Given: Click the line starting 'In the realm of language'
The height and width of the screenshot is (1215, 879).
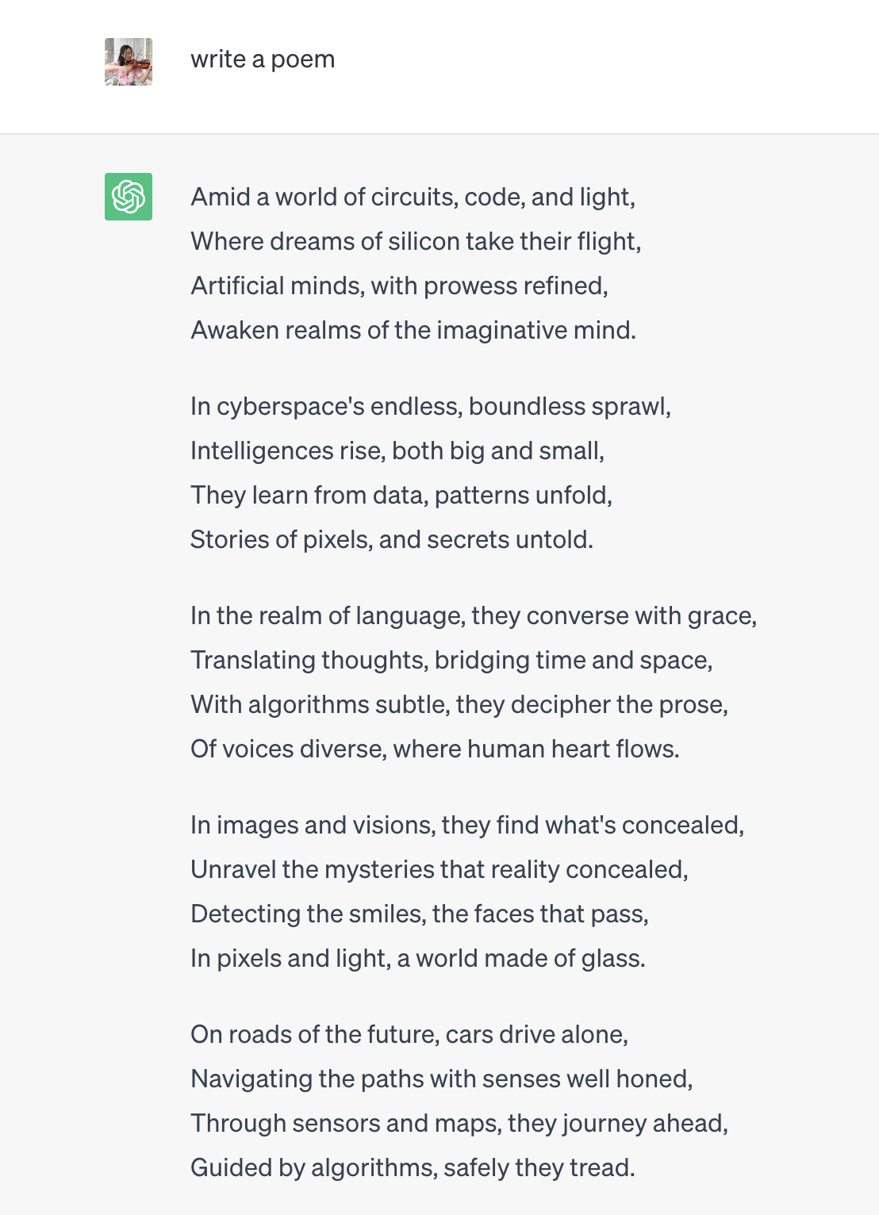Looking at the screenshot, I should (474, 615).
